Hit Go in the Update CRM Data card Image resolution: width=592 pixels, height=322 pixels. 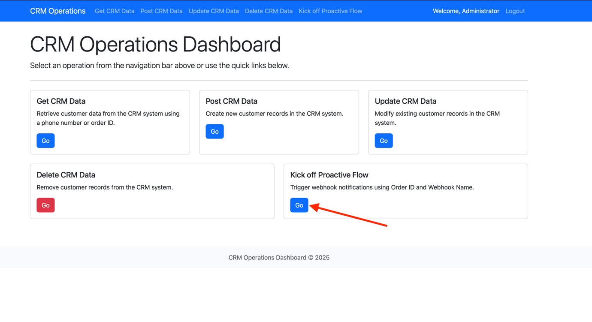[384, 141]
